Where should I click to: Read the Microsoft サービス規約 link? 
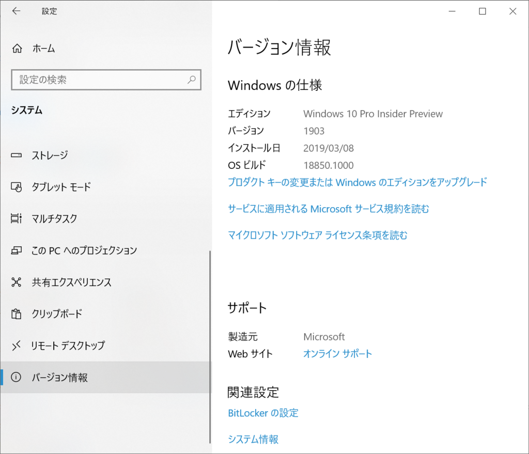pos(328,209)
